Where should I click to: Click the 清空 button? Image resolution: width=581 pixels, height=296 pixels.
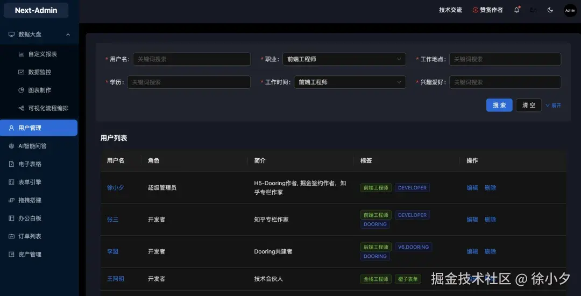[x=529, y=105]
